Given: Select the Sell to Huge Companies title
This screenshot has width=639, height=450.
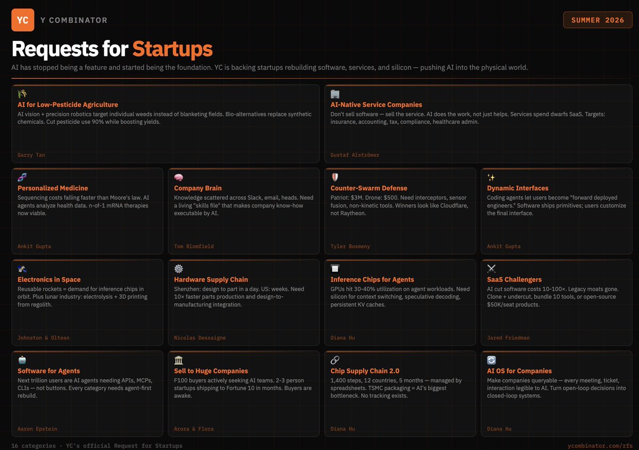Looking at the screenshot, I should pos(211,371).
